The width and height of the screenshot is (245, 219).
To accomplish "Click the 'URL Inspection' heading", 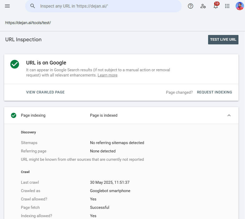I will 24,40.
